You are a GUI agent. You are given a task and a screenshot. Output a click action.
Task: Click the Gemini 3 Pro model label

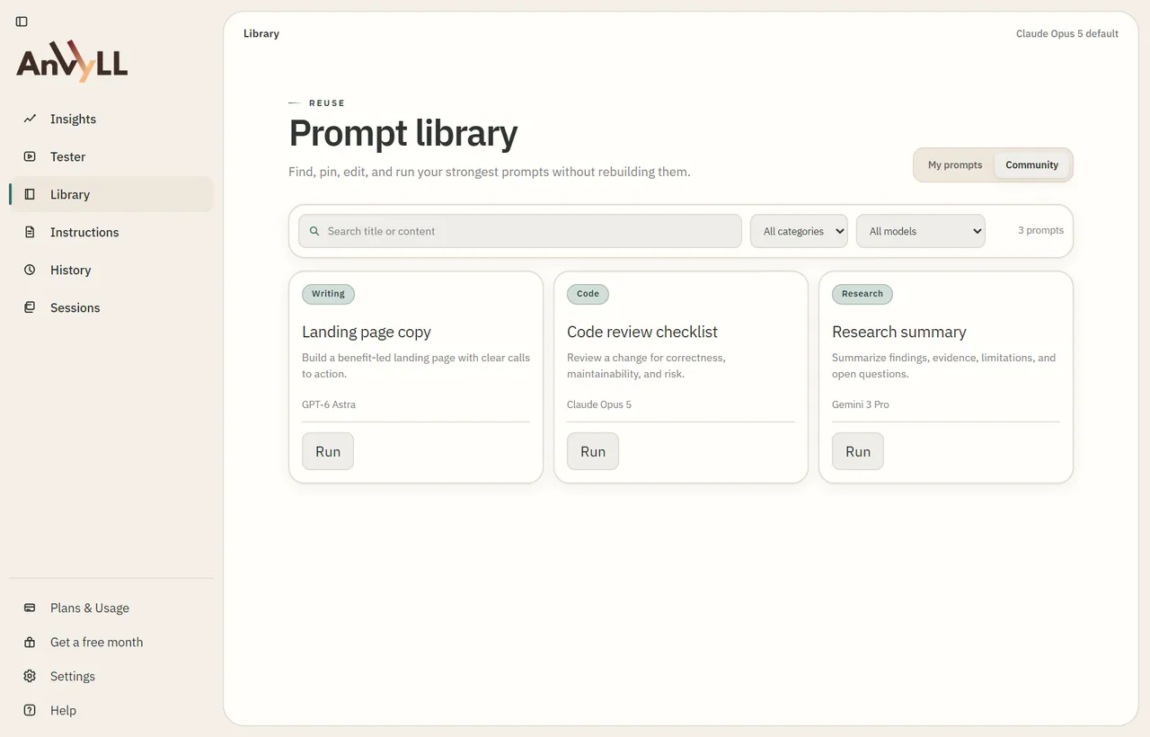tap(861, 404)
